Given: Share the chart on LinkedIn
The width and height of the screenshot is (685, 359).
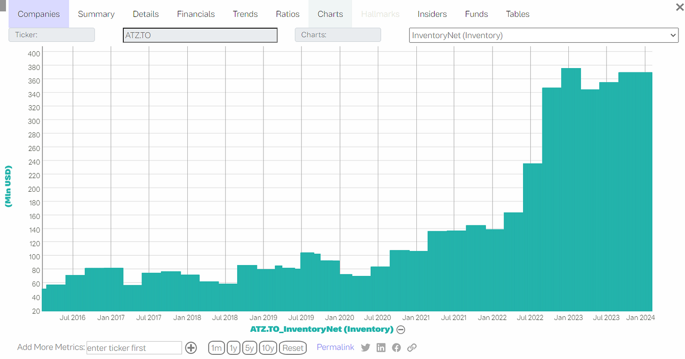Looking at the screenshot, I should 381,348.
